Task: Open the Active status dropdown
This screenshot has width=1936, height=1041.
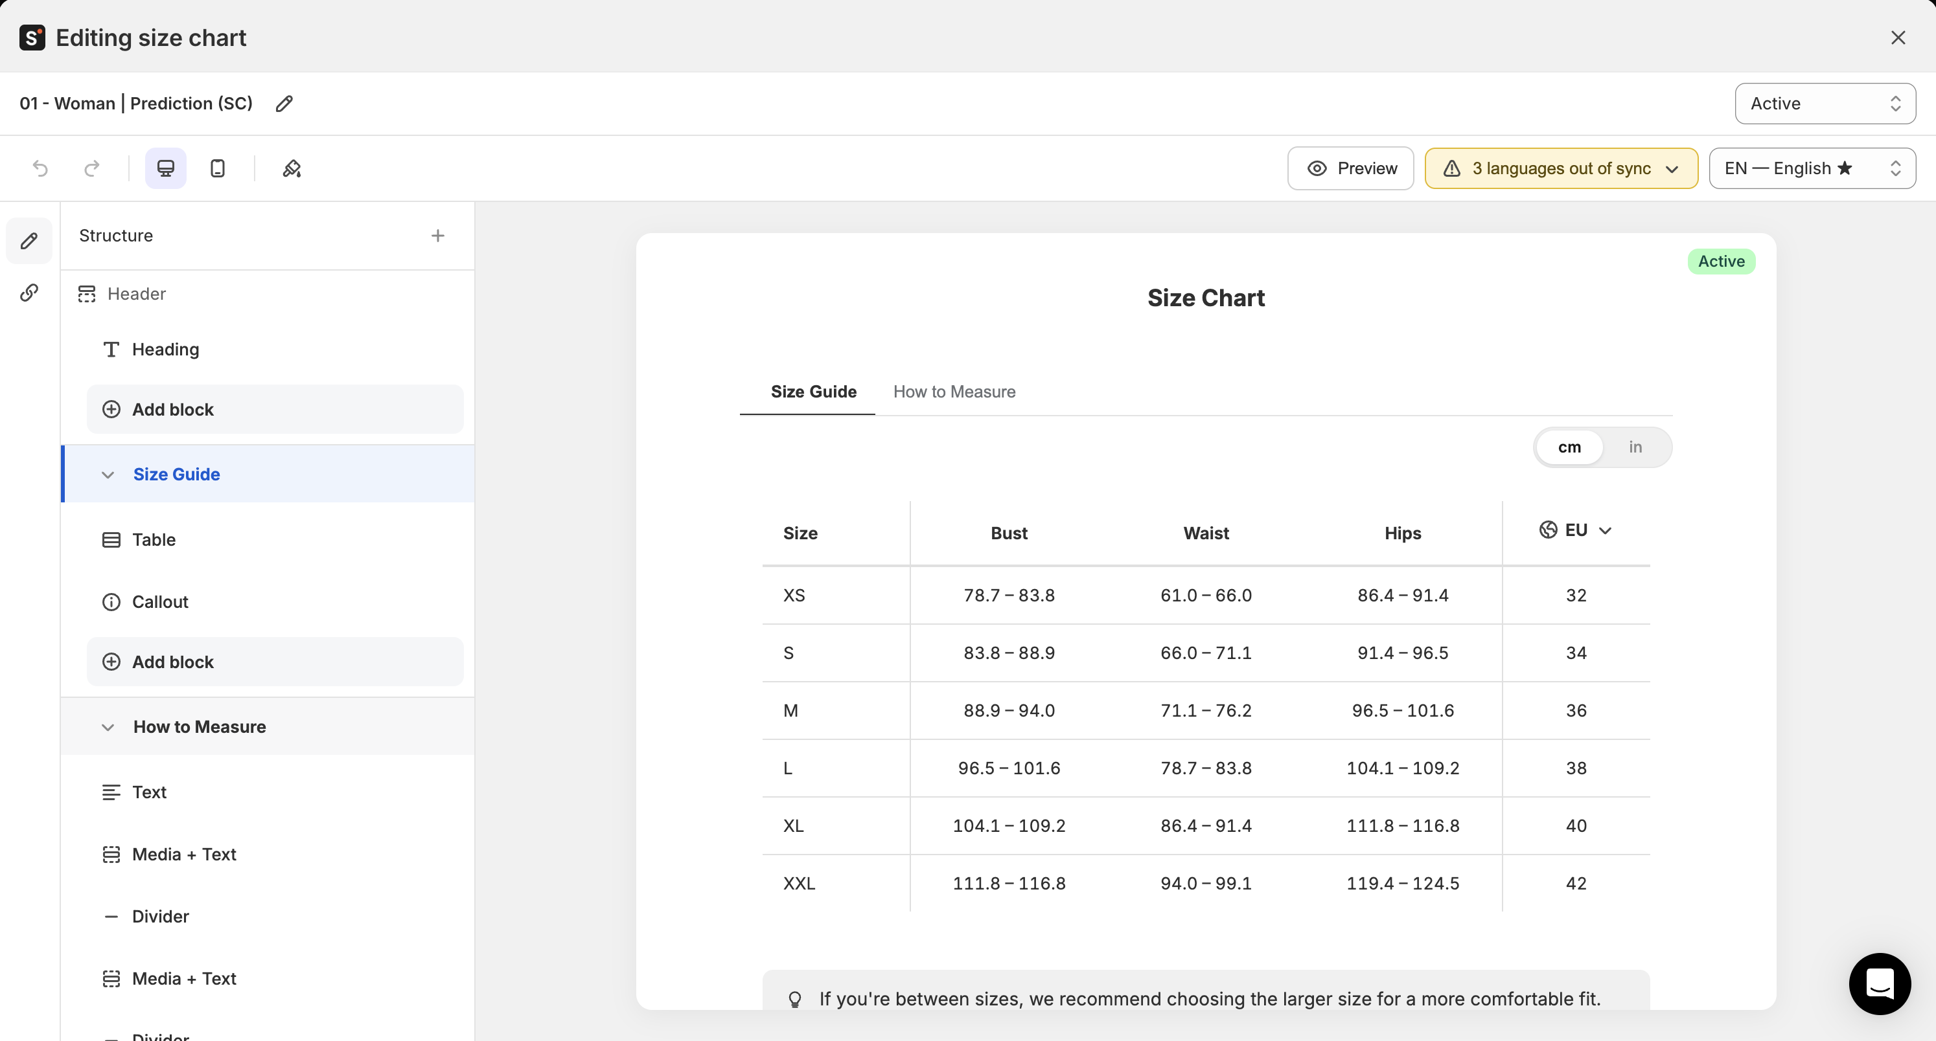Action: click(1825, 104)
